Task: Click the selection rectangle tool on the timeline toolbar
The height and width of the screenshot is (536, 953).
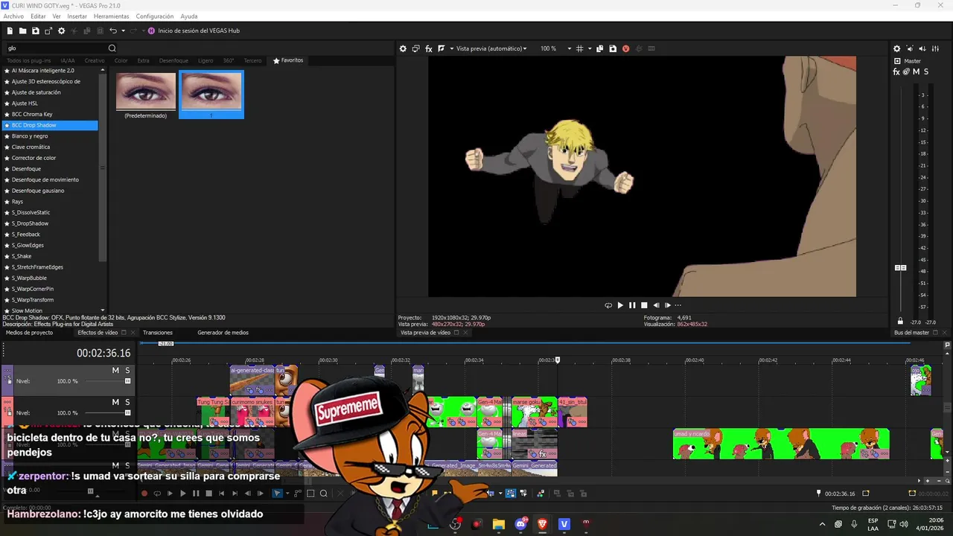Action: point(311,493)
